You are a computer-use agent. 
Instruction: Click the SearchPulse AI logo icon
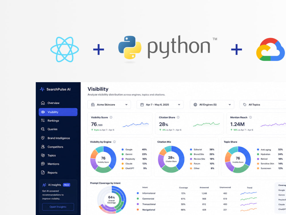click(42, 89)
